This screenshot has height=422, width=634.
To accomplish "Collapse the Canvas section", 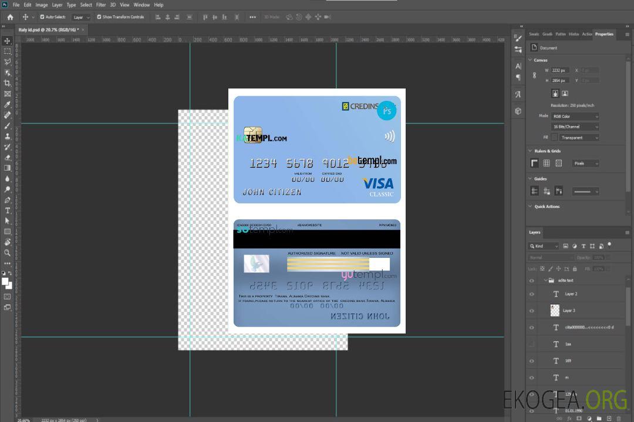I will pos(531,60).
